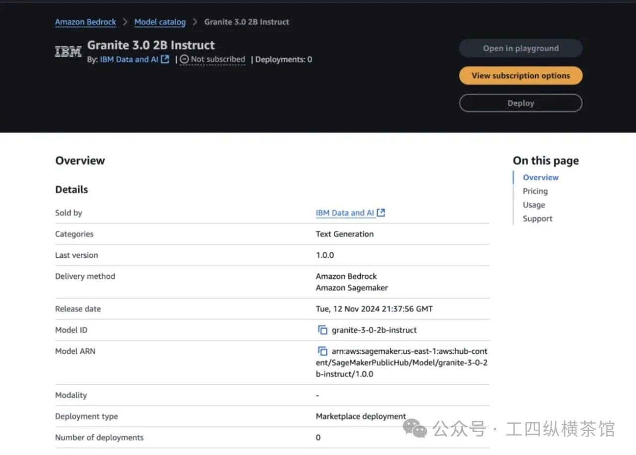
Task: Click the WeChat logo in the watermark
Action: [x=414, y=428]
